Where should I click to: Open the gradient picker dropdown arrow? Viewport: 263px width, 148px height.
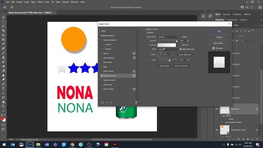pyautogui.click(x=177, y=45)
